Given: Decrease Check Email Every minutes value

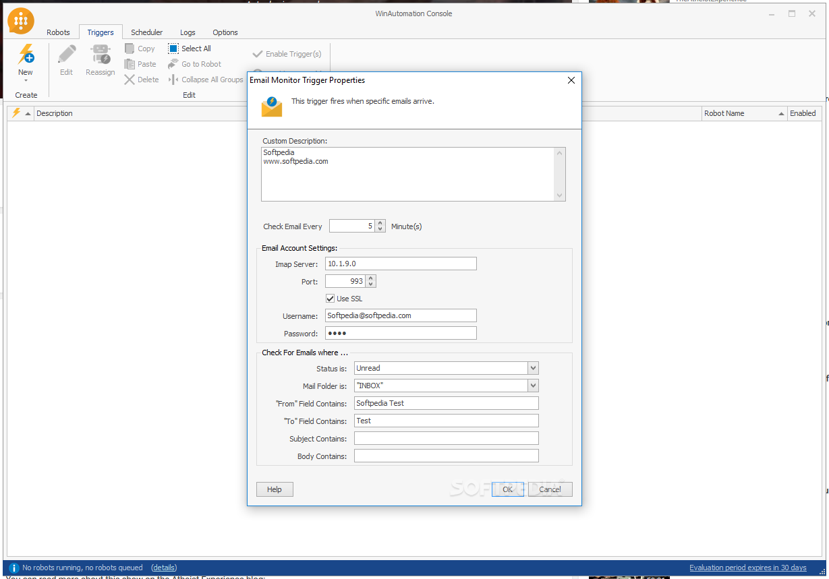Looking at the screenshot, I should (380, 229).
